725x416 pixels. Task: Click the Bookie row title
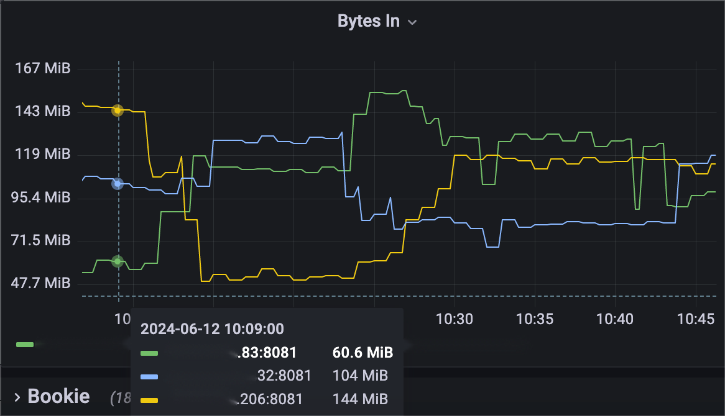[58, 396]
